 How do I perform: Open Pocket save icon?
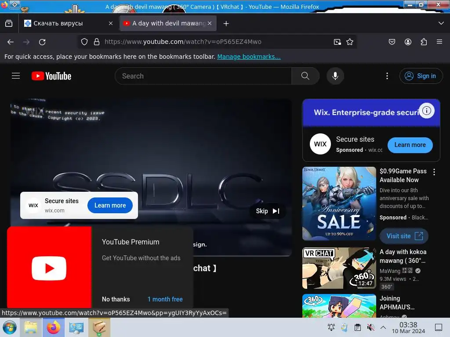coord(392,42)
